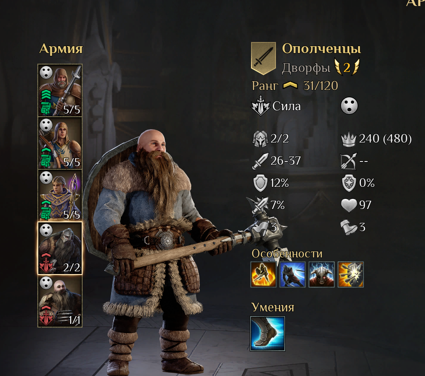
Task: Click the fiery warrior trait icon
Action: [263, 275]
